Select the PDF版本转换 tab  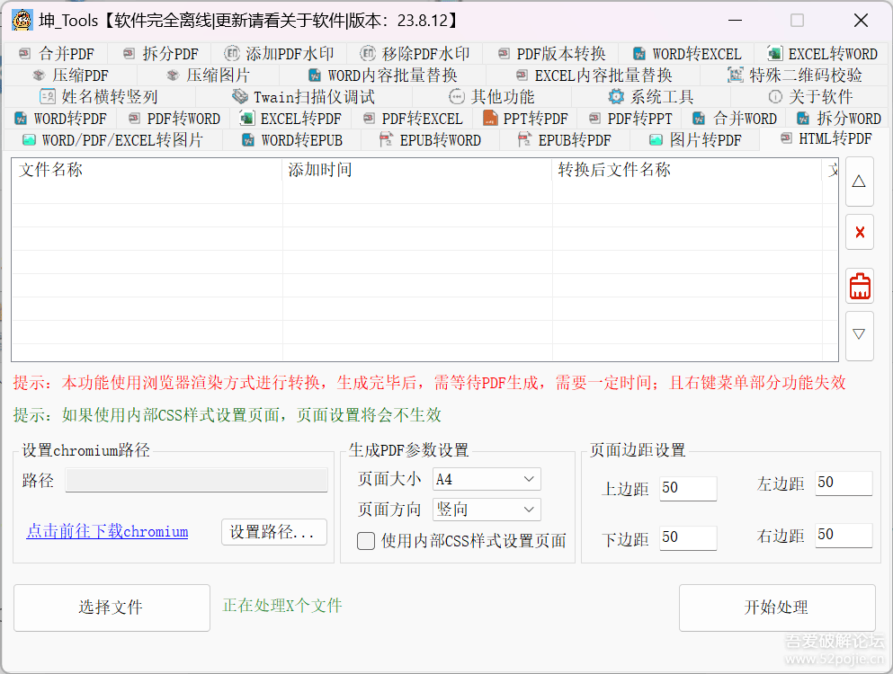click(x=550, y=54)
